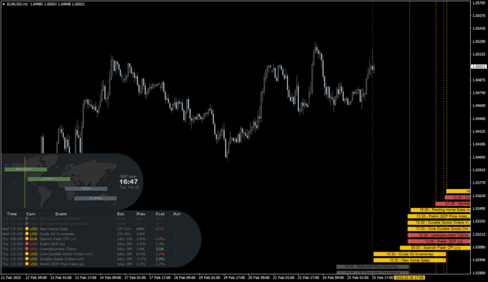The image size is (488, 282).
Task: Click the current price label 1.05021 on price axis
Action: point(478,67)
